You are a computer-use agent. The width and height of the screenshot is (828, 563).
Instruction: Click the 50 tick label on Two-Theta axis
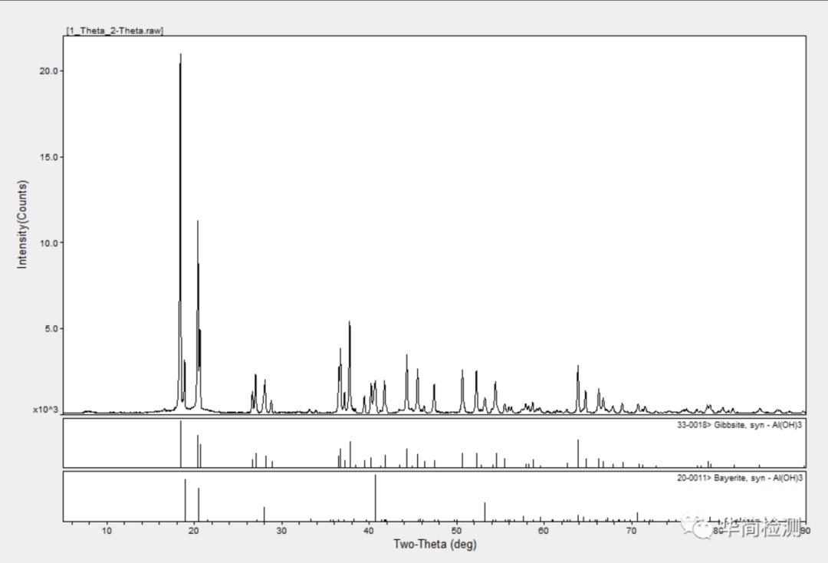pyautogui.click(x=456, y=531)
